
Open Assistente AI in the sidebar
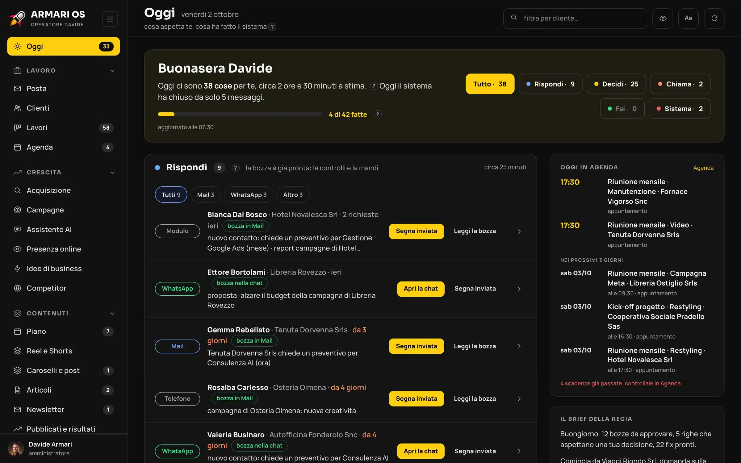[x=63, y=229]
